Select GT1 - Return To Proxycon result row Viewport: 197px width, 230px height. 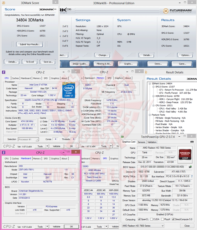[178, 90]
